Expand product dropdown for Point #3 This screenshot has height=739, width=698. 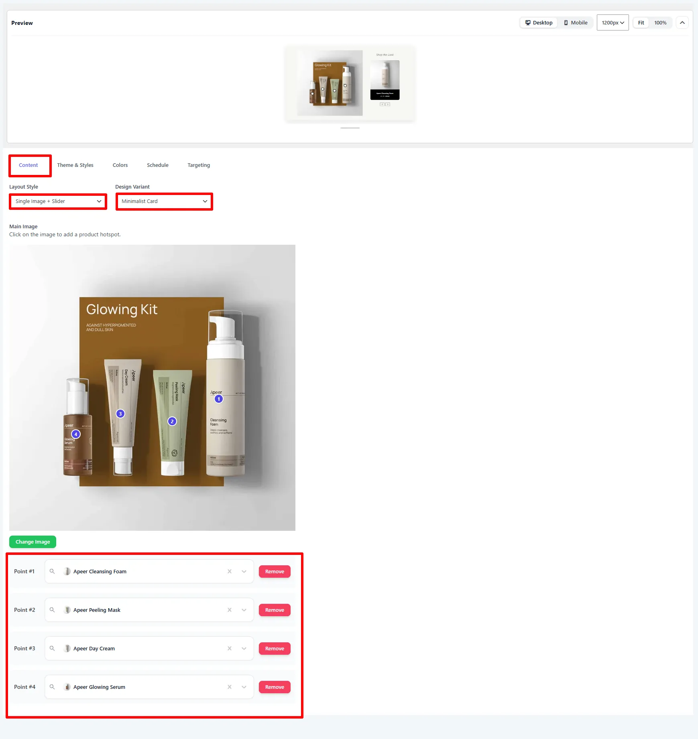(x=244, y=648)
